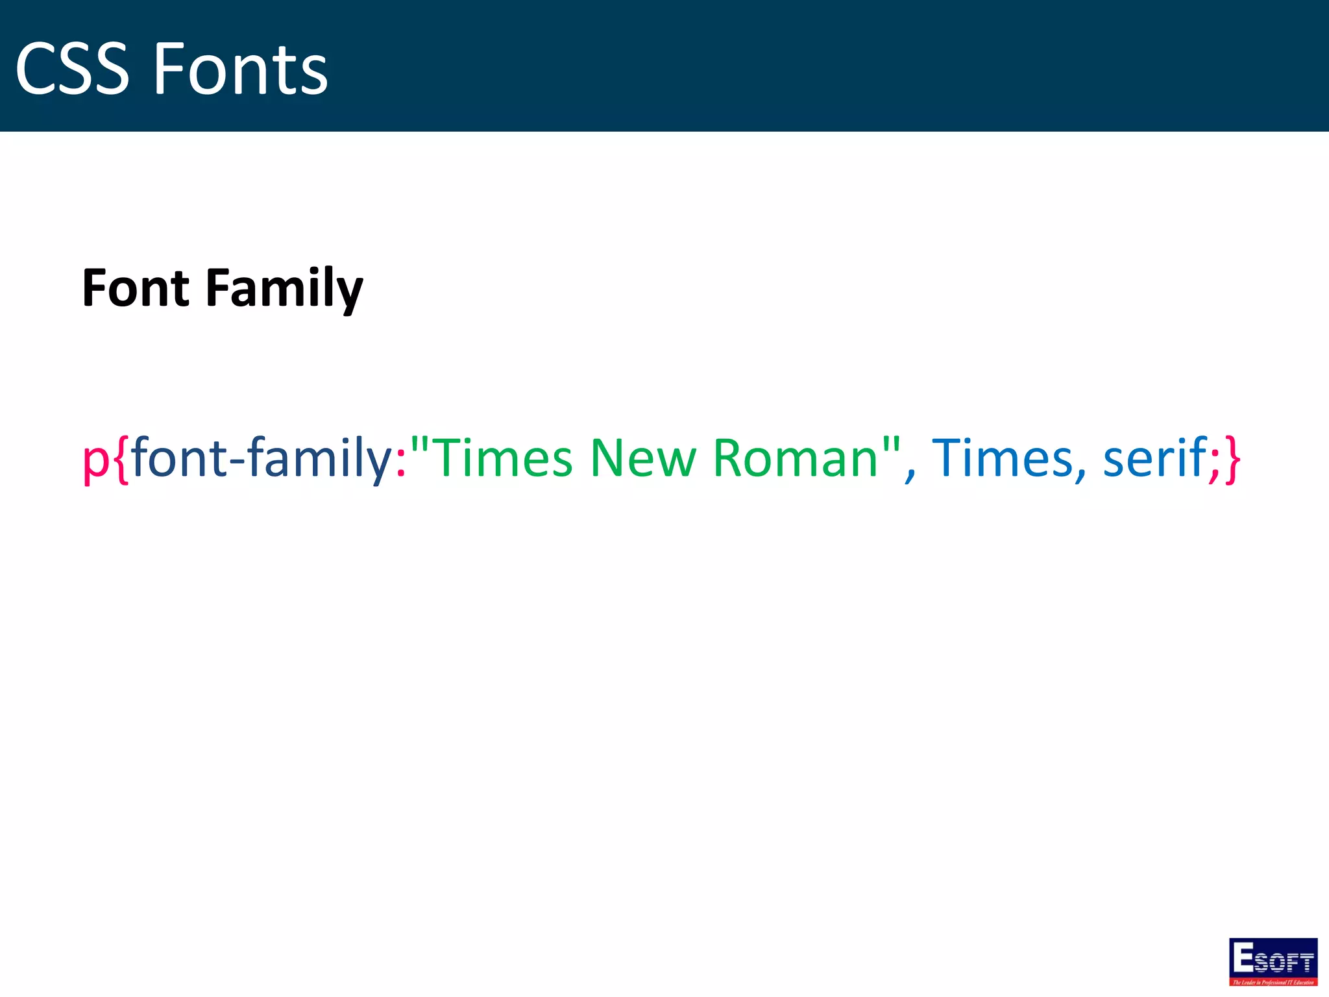This screenshot has height=997, width=1329.
Task: Click the pink semicolon after serif
Action: (x=1214, y=463)
